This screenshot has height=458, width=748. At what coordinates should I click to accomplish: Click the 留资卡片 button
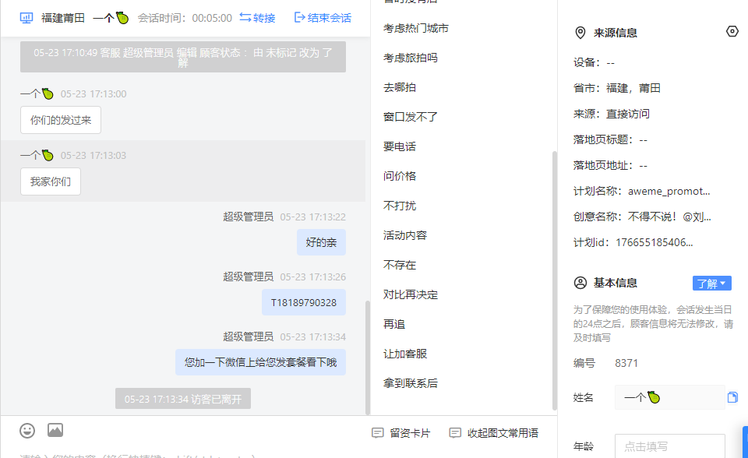pyautogui.click(x=400, y=433)
